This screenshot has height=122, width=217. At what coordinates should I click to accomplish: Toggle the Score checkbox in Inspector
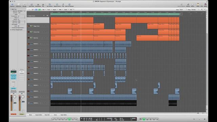[x=19, y=26]
